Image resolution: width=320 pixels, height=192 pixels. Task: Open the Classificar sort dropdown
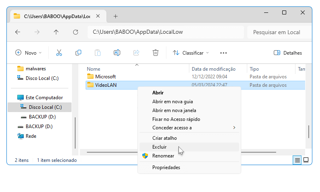point(191,53)
